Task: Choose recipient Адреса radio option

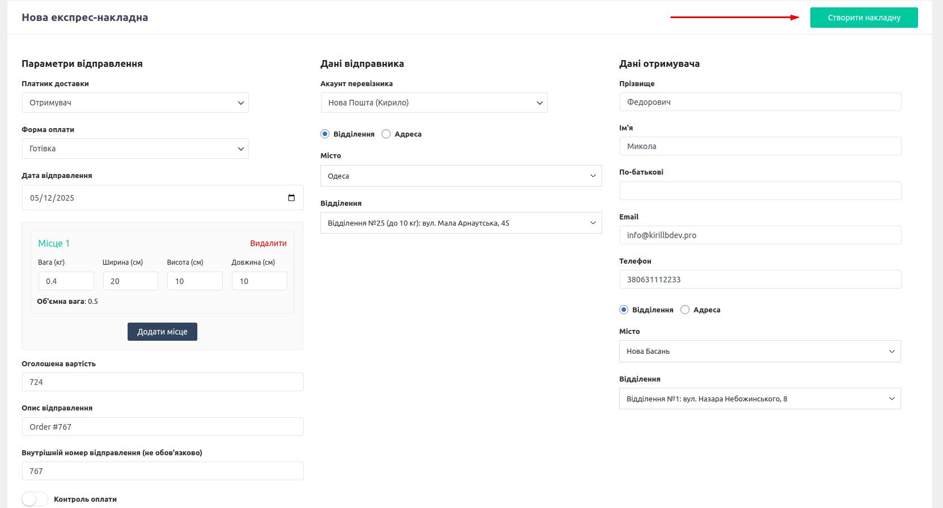Action: pyautogui.click(x=685, y=310)
